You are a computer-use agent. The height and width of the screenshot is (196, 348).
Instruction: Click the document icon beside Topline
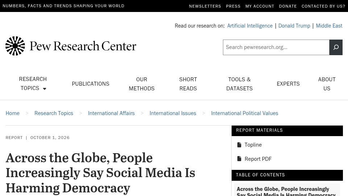(x=239, y=145)
